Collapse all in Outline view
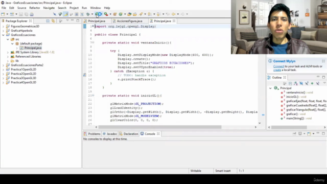This screenshot has height=184, width=327. 290,83
